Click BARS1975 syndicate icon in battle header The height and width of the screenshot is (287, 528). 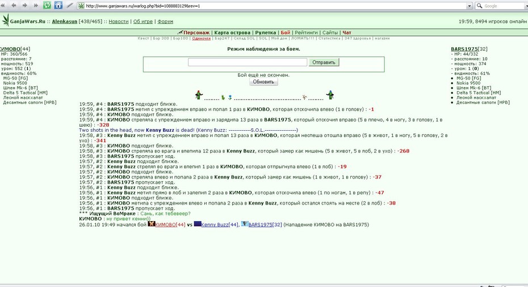pyautogui.click(x=245, y=224)
